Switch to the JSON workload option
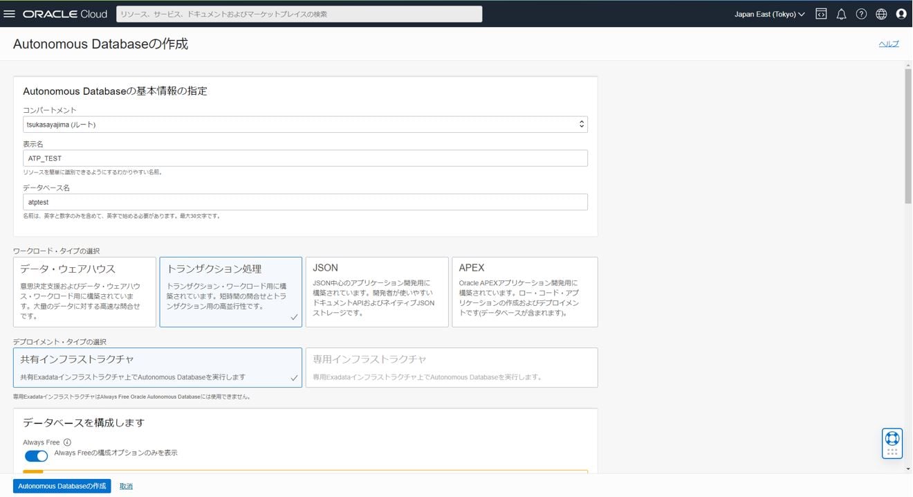The width and height of the screenshot is (913, 497). [376, 291]
